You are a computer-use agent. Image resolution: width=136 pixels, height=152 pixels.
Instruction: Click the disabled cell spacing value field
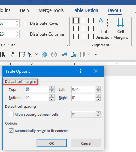[84, 114]
